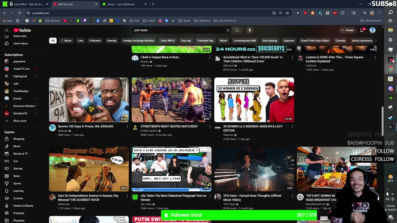This screenshot has height=223, width=397.
Task: Click the YouTube logo home link
Action: (22, 30)
